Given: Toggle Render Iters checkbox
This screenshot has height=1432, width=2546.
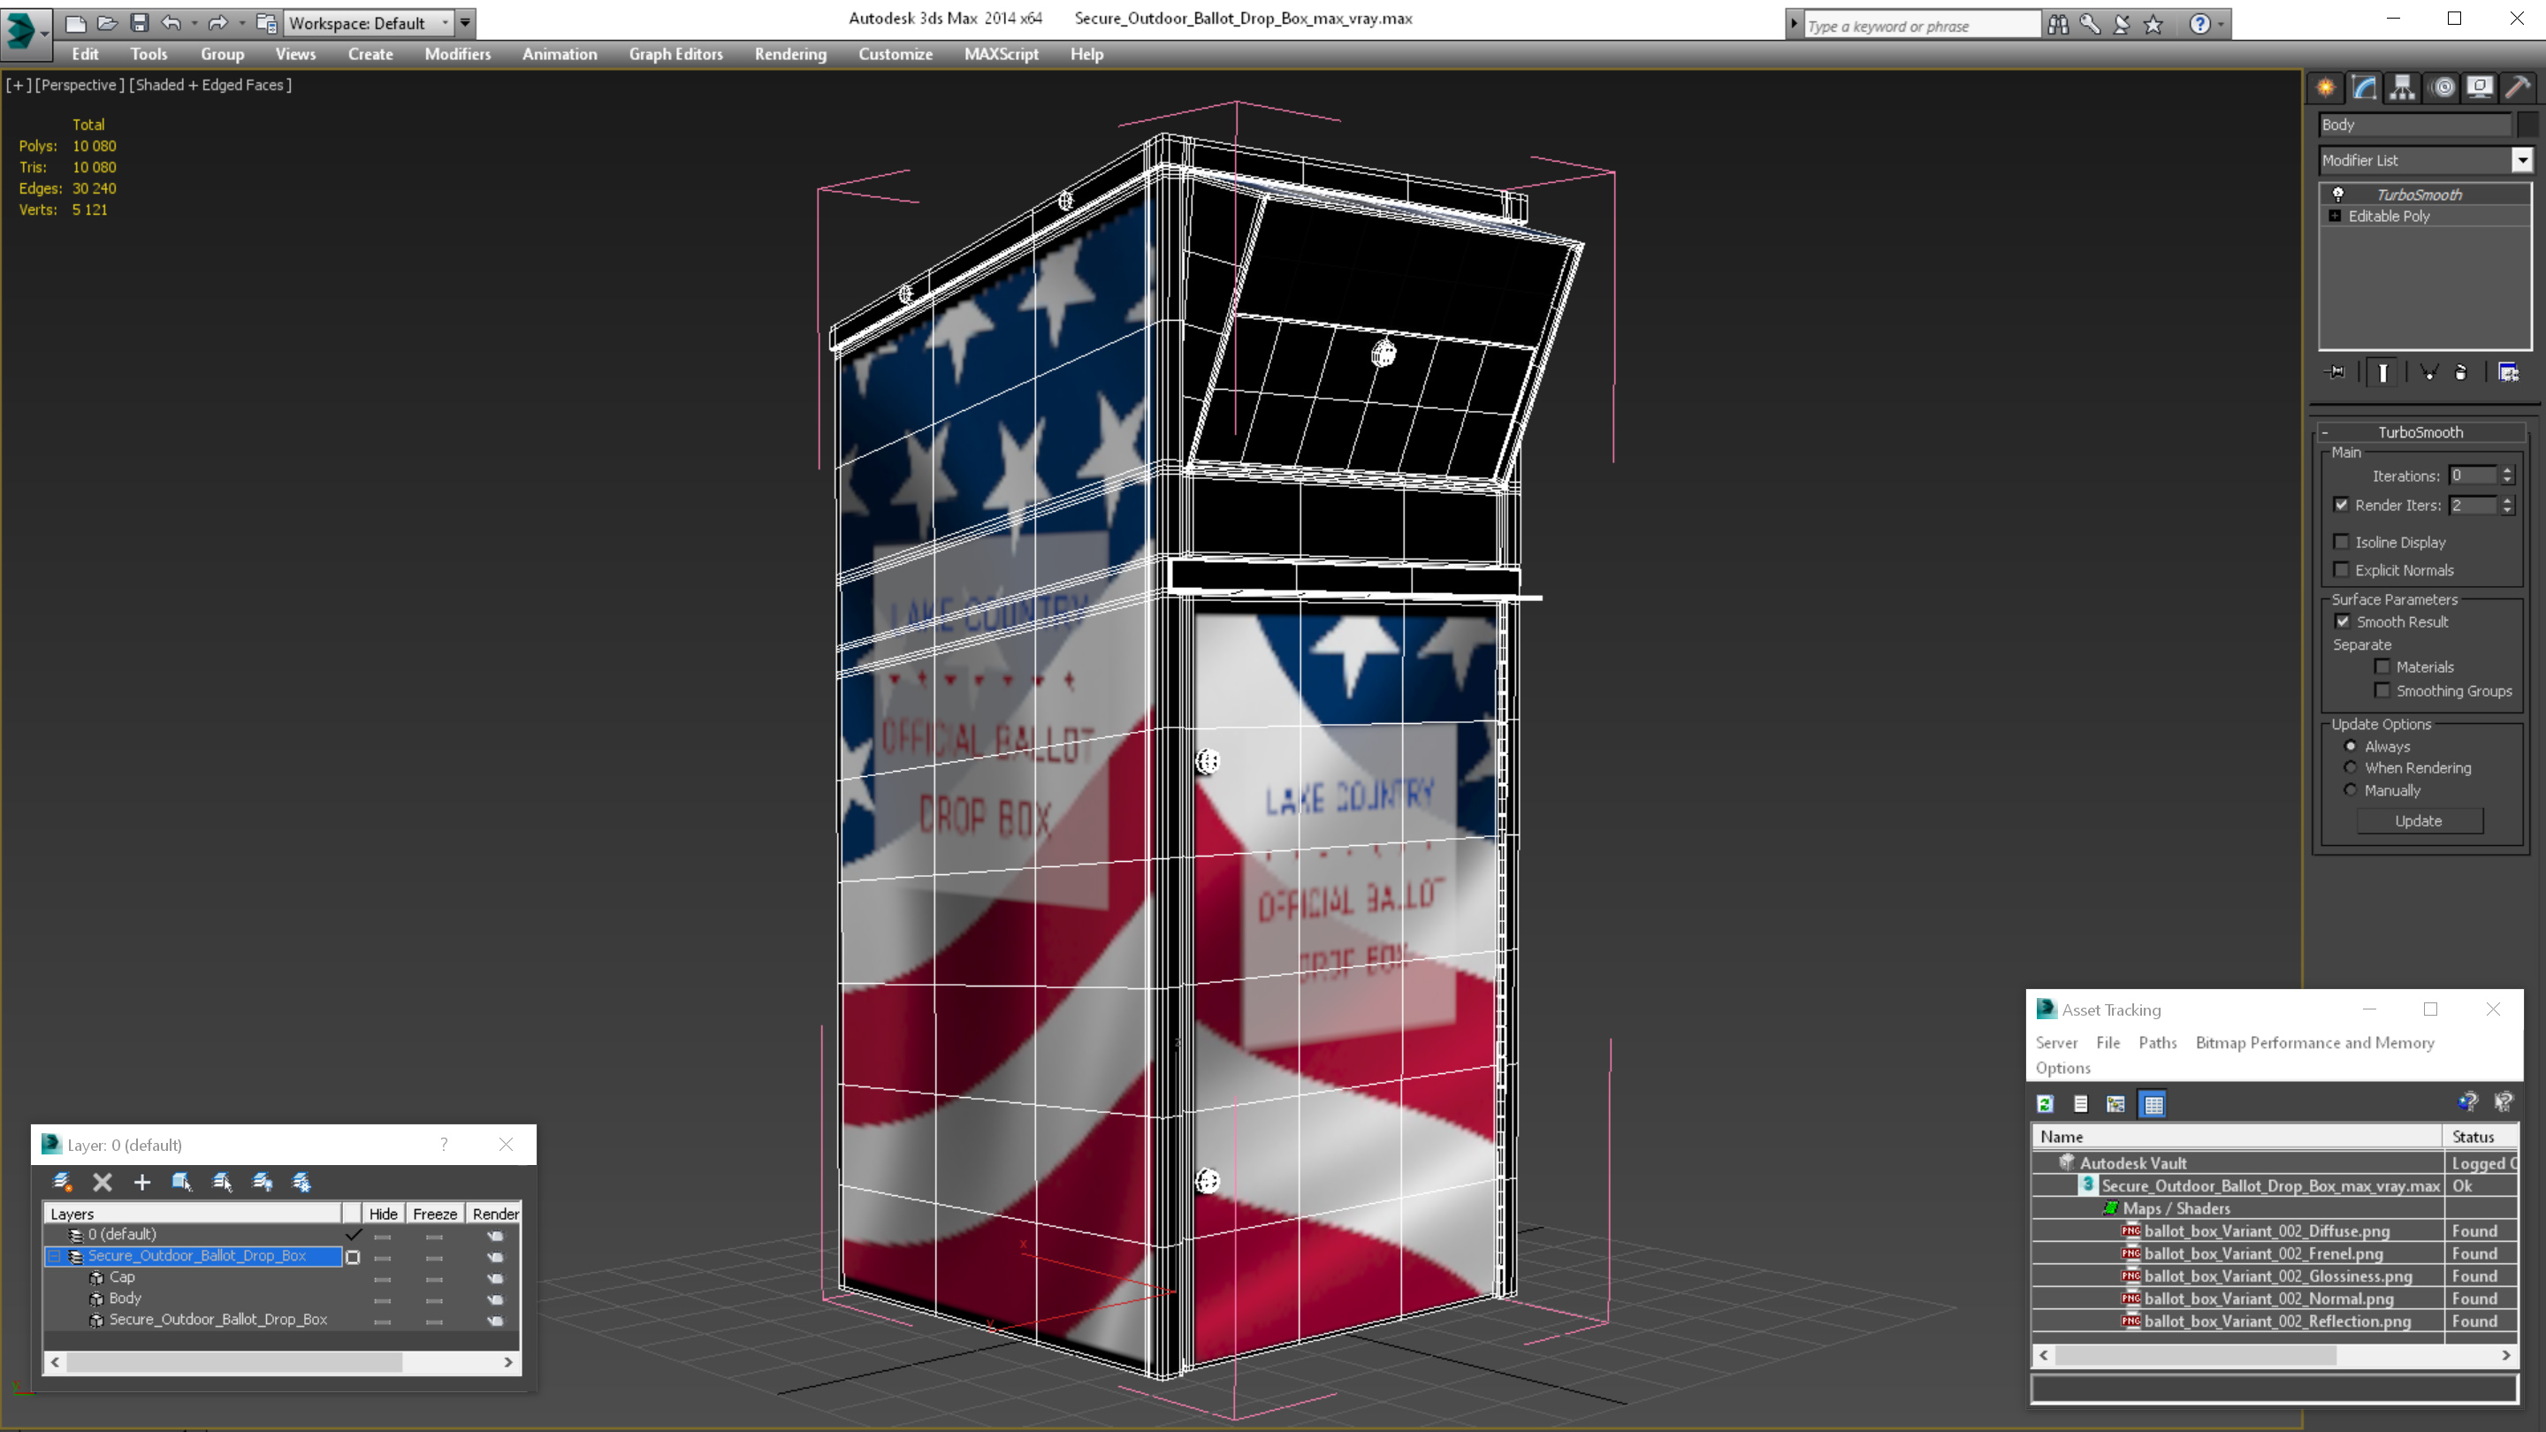Looking at the screenshot, I should point(2342,505).
